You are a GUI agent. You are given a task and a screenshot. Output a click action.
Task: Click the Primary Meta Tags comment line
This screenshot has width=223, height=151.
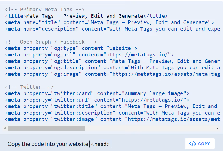(x=45, y=10)
